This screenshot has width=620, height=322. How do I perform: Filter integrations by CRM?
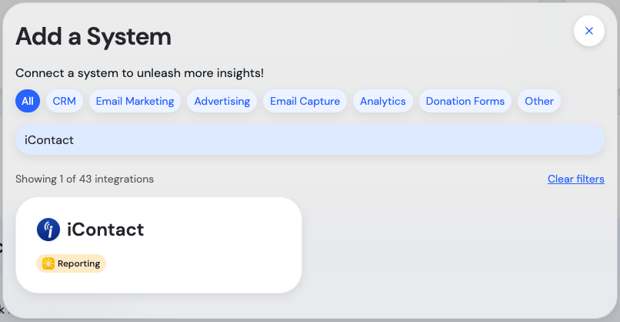click(65, 101)
